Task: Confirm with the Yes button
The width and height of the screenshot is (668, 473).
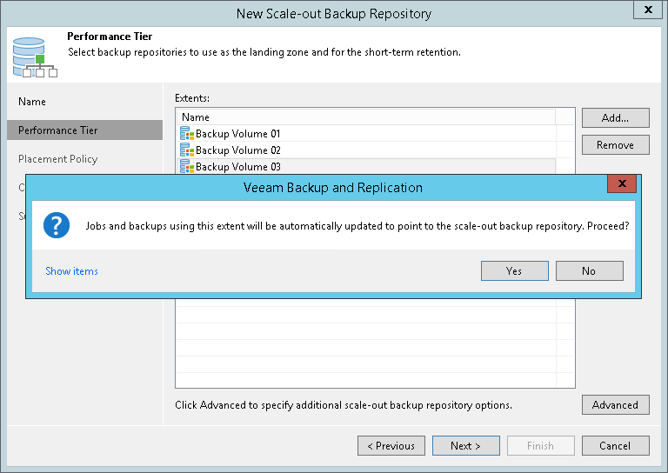Action: coord(514,271)
